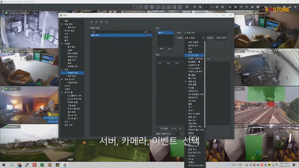
Task: Switch to 4x4 grid layout
Action: pyautogui.click(x=152, y=7)
